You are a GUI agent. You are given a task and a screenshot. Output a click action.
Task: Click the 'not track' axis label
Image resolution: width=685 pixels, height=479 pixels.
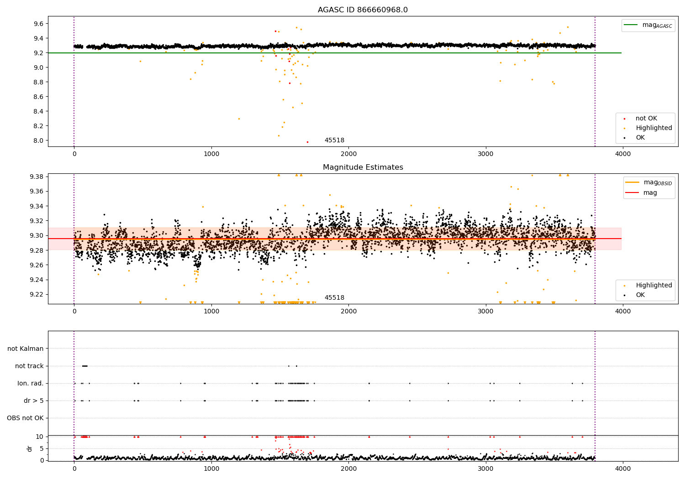pos(29,366)
